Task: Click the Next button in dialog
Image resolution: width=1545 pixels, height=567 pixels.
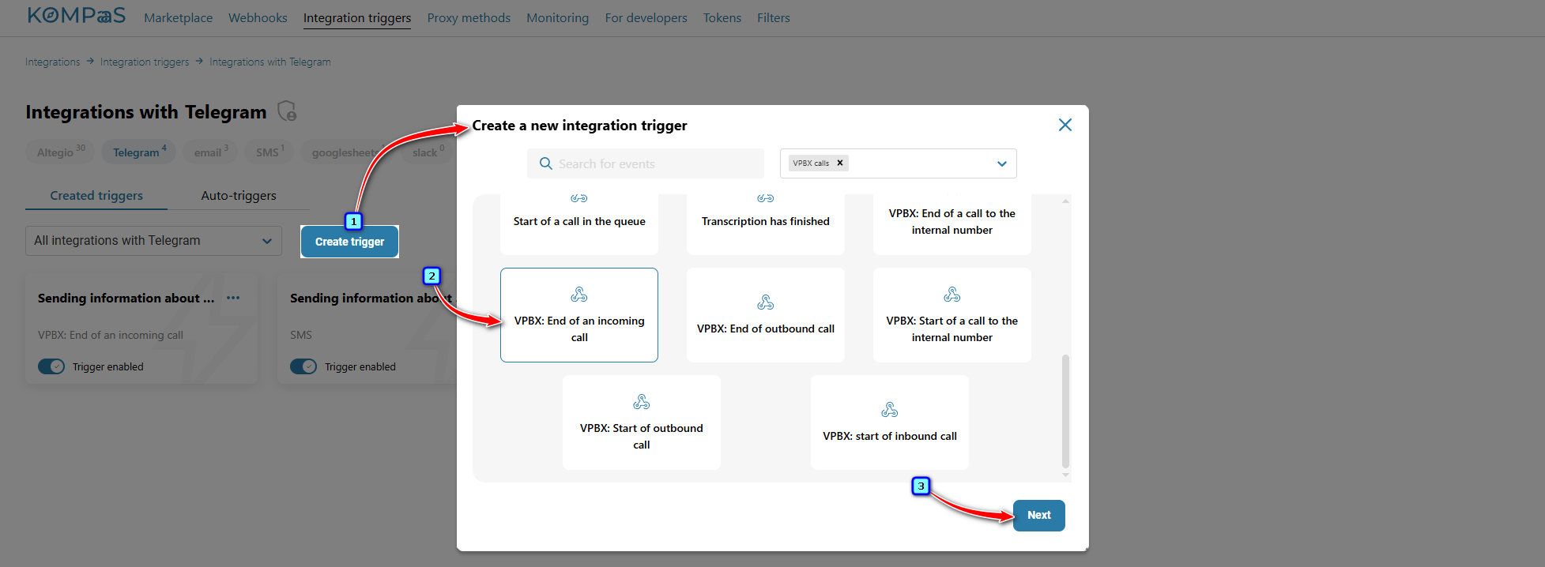Action: pos(1039,515)
